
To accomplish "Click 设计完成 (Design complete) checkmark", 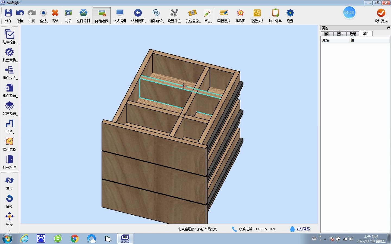I will click(381, 13).
